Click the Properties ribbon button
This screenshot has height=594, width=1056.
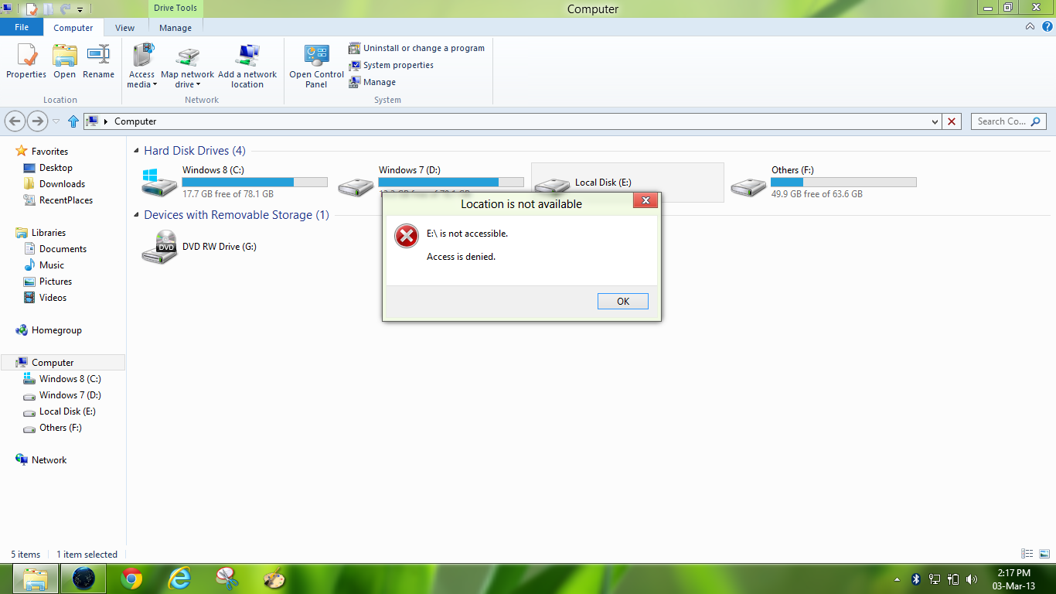[x=26, y=61]
